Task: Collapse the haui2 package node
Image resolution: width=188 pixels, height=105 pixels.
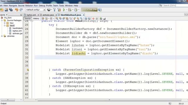Action: [x=5, y=26]
